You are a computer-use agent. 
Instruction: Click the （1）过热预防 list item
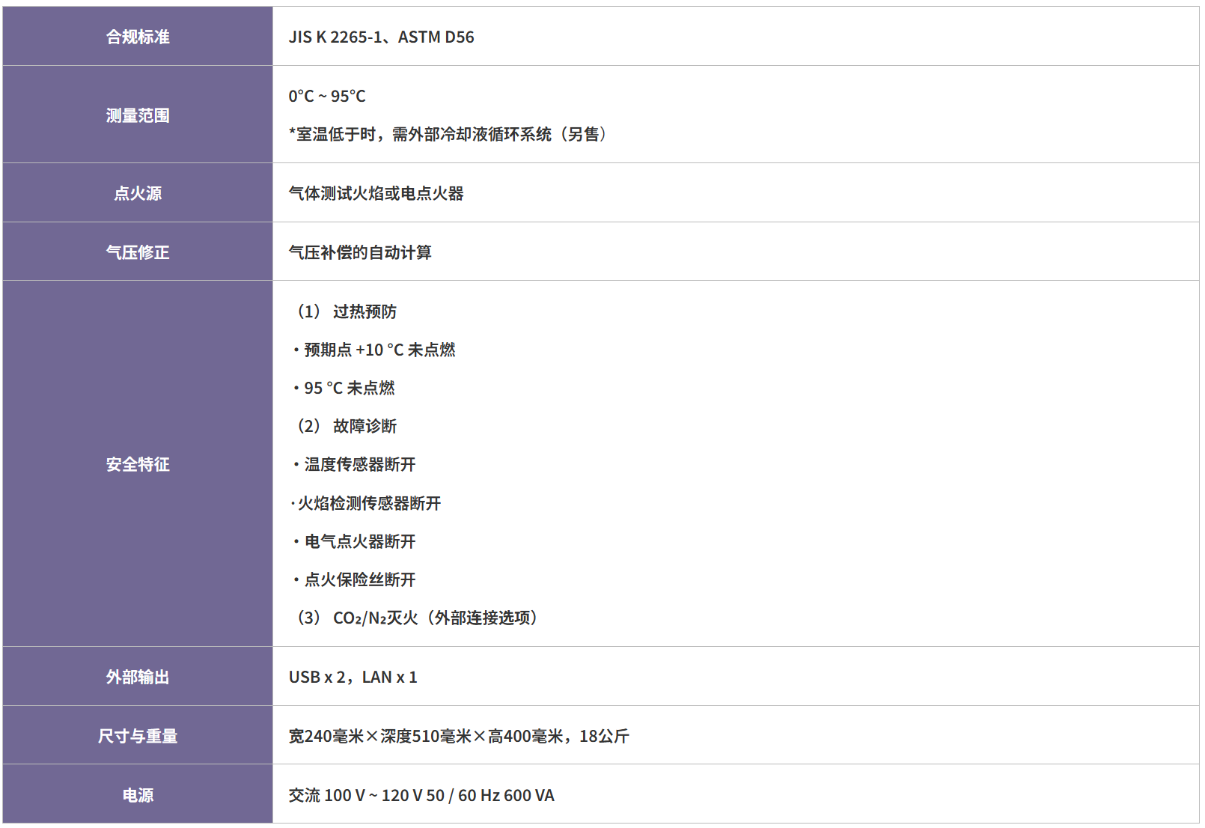click(347, 311)
